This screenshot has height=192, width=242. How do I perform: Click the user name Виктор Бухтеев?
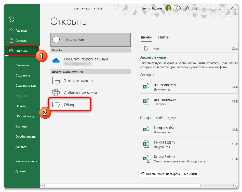point(152,8)
